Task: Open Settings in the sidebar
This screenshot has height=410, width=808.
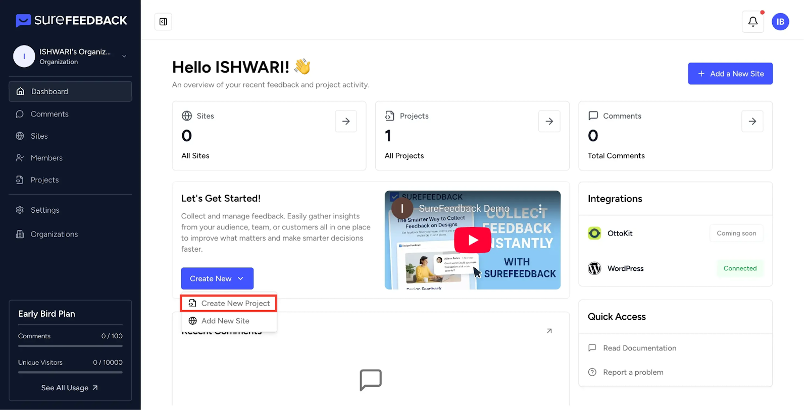Action: (45, 210)
